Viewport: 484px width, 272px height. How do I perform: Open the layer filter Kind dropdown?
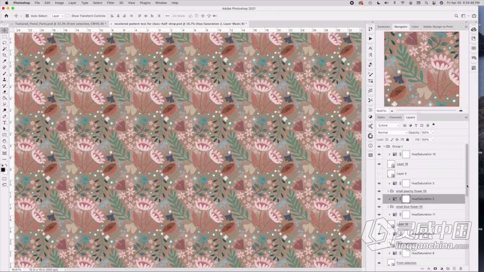[x=388, y=125]
